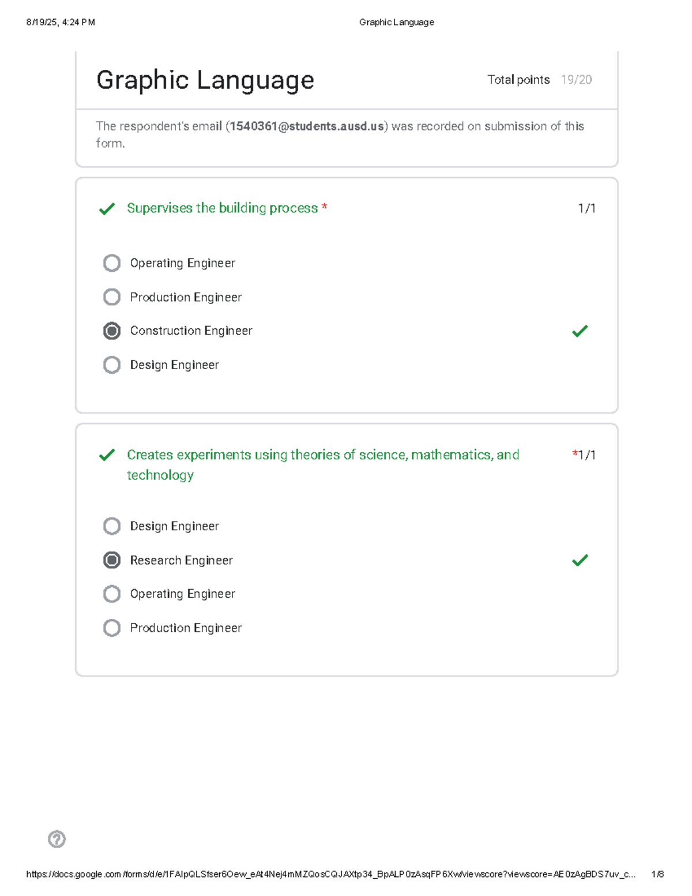Click the Graphic Language form title

coord(205,80)
